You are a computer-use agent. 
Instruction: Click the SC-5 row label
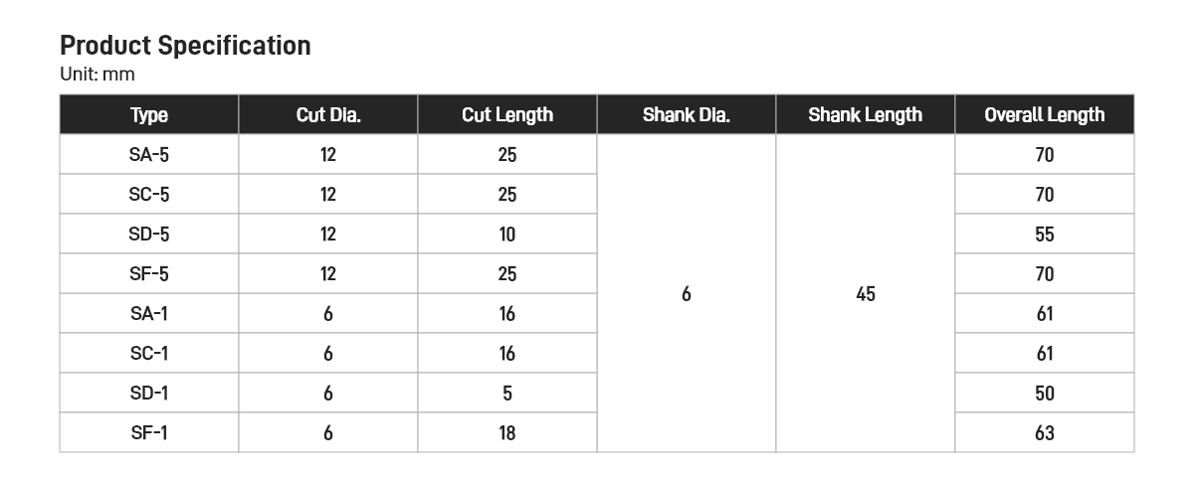(x=149, y=195)
